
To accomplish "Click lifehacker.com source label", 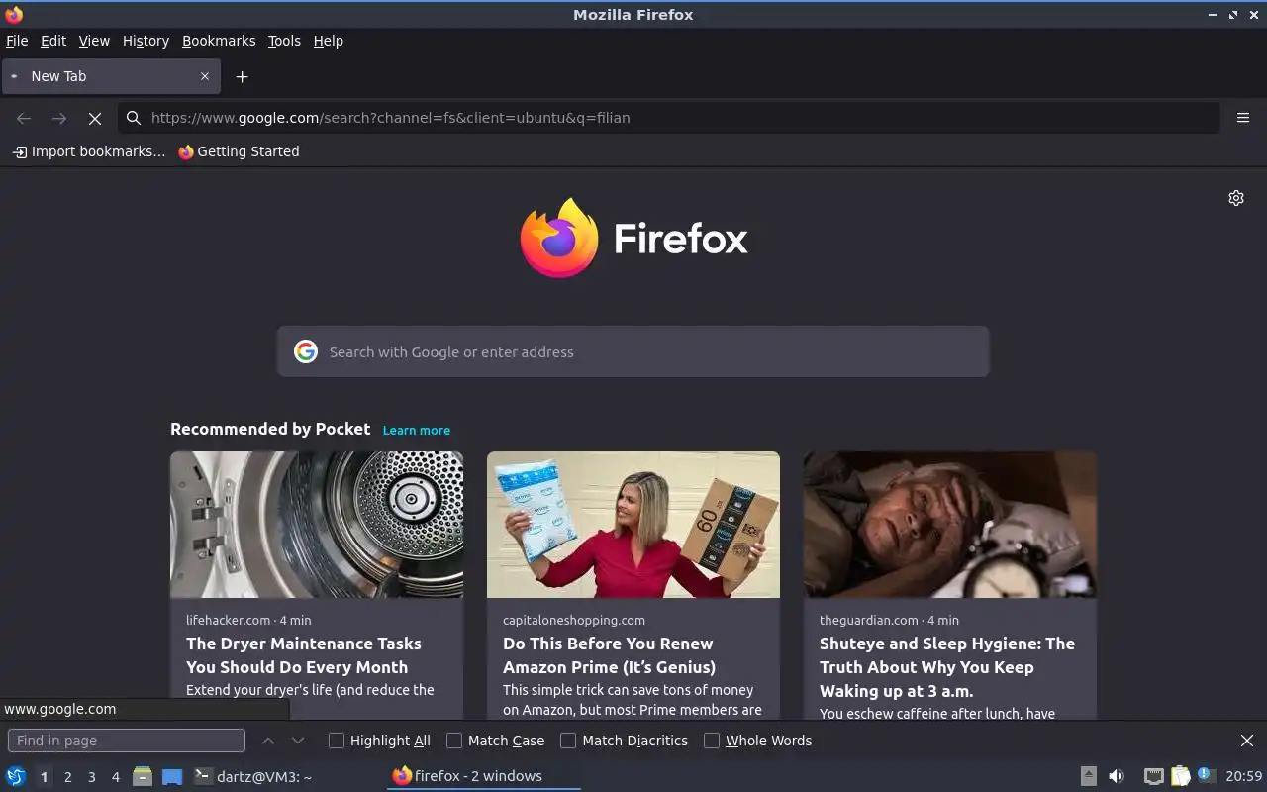I will [229, 620].
